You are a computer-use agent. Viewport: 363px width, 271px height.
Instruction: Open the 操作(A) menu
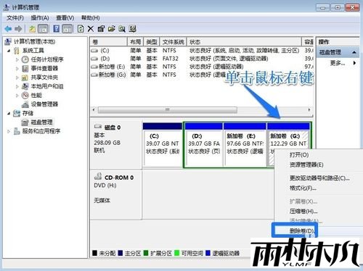[x=40, y=18]
